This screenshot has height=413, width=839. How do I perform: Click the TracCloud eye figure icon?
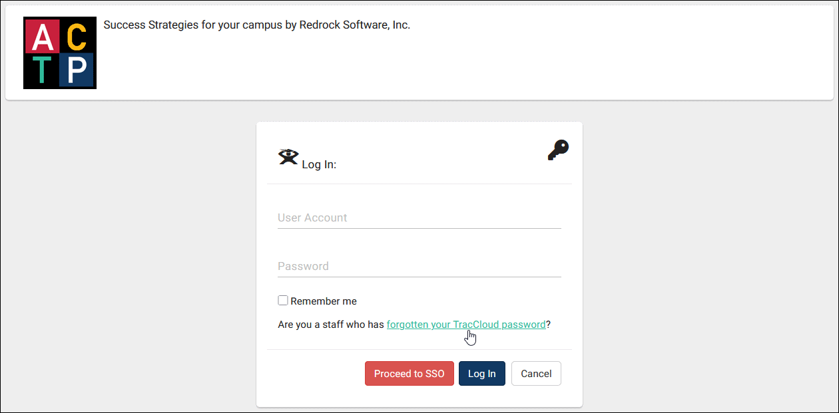click(x=288, y=157)
